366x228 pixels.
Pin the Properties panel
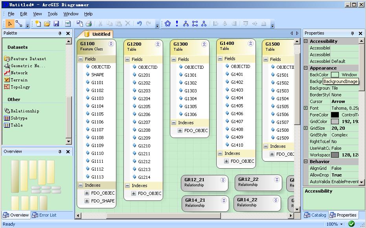[x=353, y=33]
